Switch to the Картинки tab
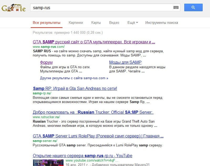 click(76, 22)
